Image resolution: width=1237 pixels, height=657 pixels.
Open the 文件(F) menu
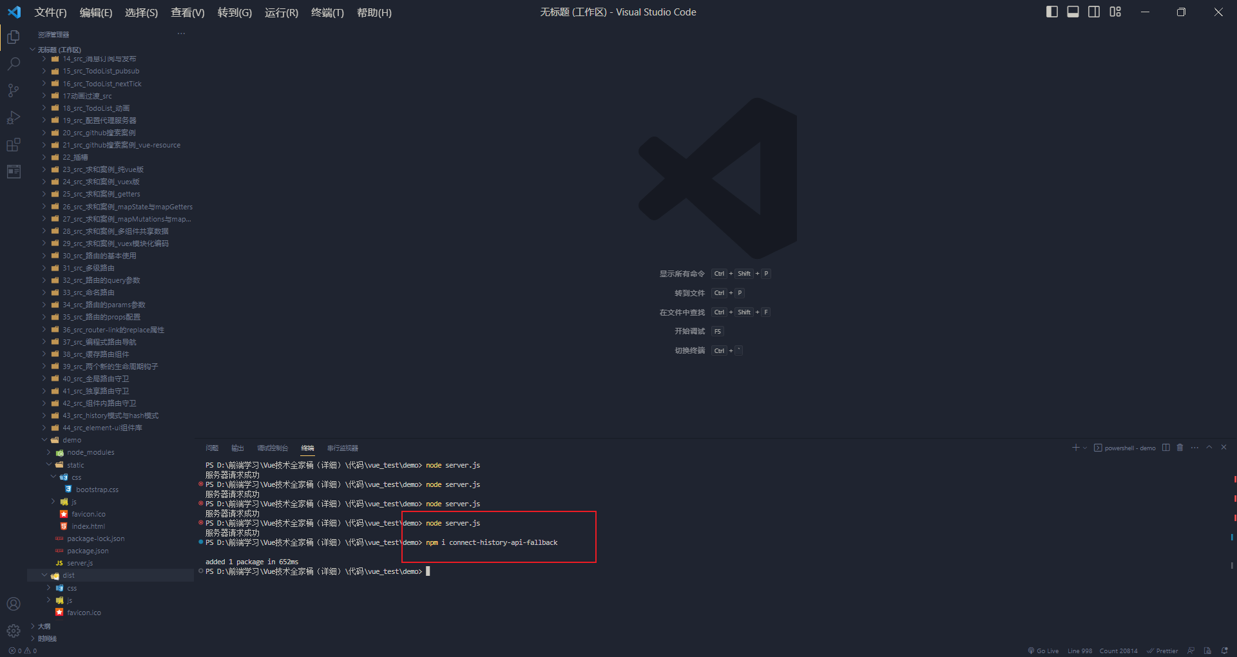point(51,12)
